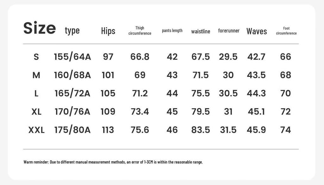Viewport: 324px width, 185px height.
Task: Click the 'type' column header
Action: (x=72, y=31)
